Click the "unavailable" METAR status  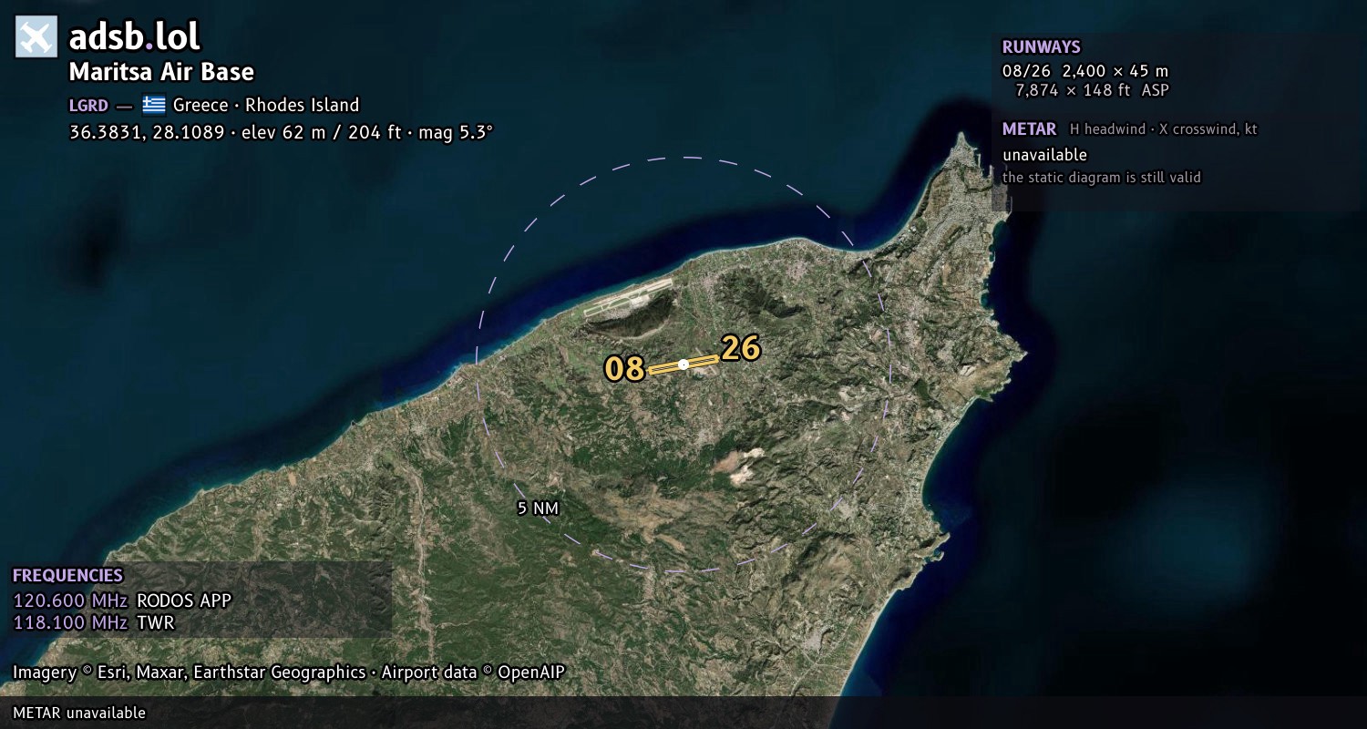(x=1044, y=155)
